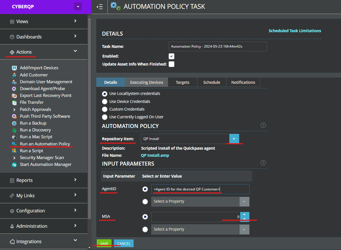341x250 pixels.
Task: Open MSA Select a Property dropdown
Action: [x=244, y=229]
